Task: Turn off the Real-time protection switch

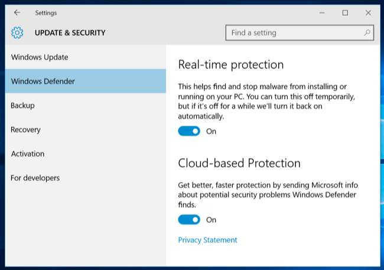Action: coord(189,131)
